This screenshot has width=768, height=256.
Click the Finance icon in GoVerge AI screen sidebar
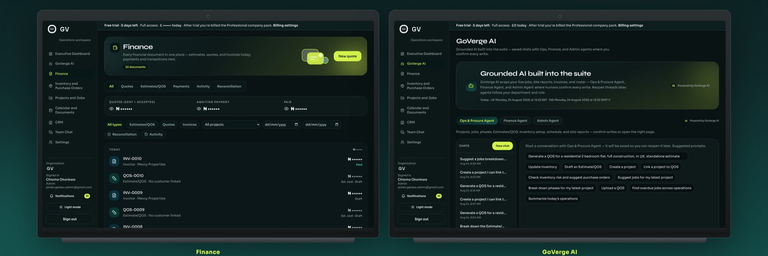(x=402, y=74)
